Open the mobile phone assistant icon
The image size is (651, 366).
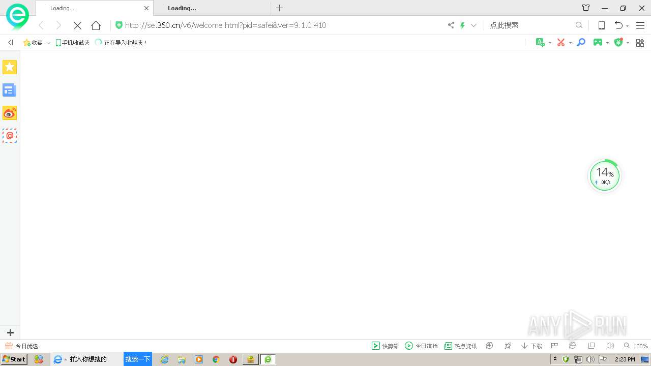(x=601, y=25)
